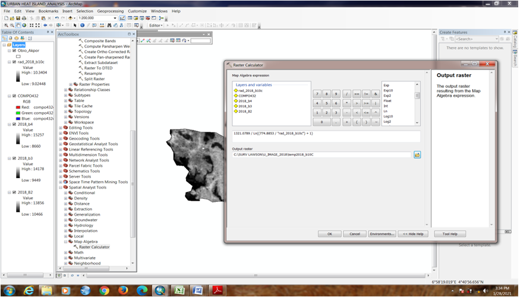This screenshot has height=297, width=520.
Task: Open Raster Calculator tool in ArcToolbox tree
Action: pos(94,247)
